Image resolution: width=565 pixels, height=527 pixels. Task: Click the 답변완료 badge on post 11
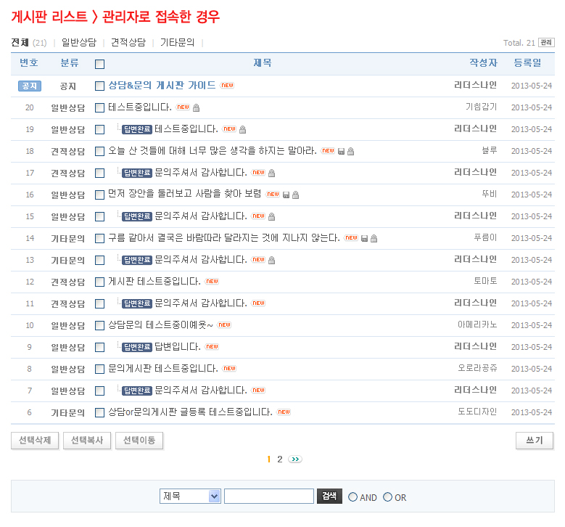click(137, 303)
